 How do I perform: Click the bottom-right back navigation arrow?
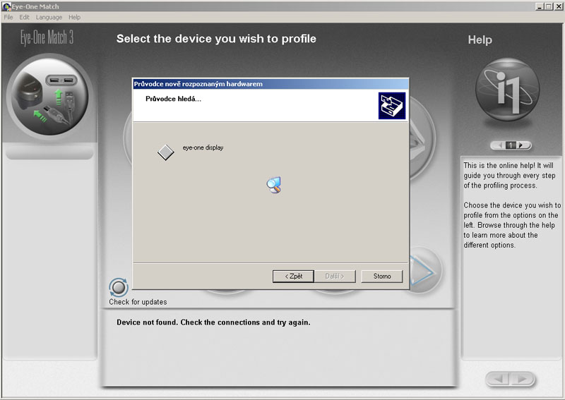coord(498,379)
